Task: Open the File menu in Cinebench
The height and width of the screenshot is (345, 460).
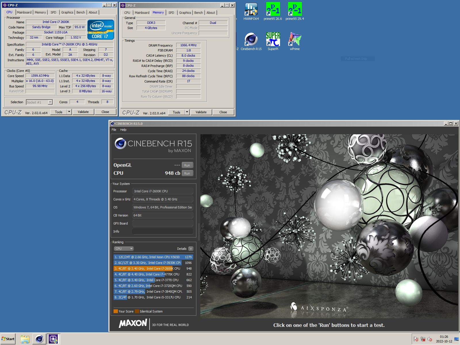Action: [114, 130]
